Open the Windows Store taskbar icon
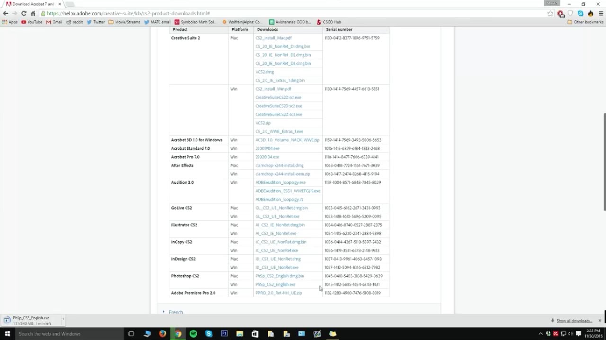This screenshot has width=606, height=340. [255, 334]
